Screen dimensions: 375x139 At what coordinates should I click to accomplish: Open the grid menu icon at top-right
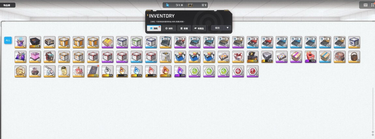pyautogui.click(x=373, y=5)
